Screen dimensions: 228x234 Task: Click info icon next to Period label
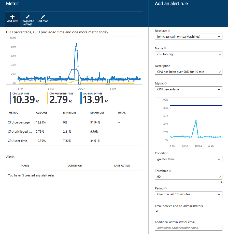(x=165, y=189)
